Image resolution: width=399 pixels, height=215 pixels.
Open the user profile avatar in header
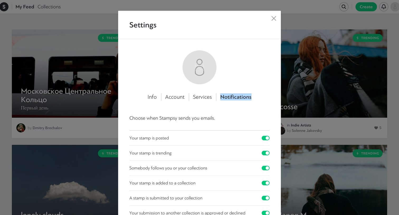395,7
